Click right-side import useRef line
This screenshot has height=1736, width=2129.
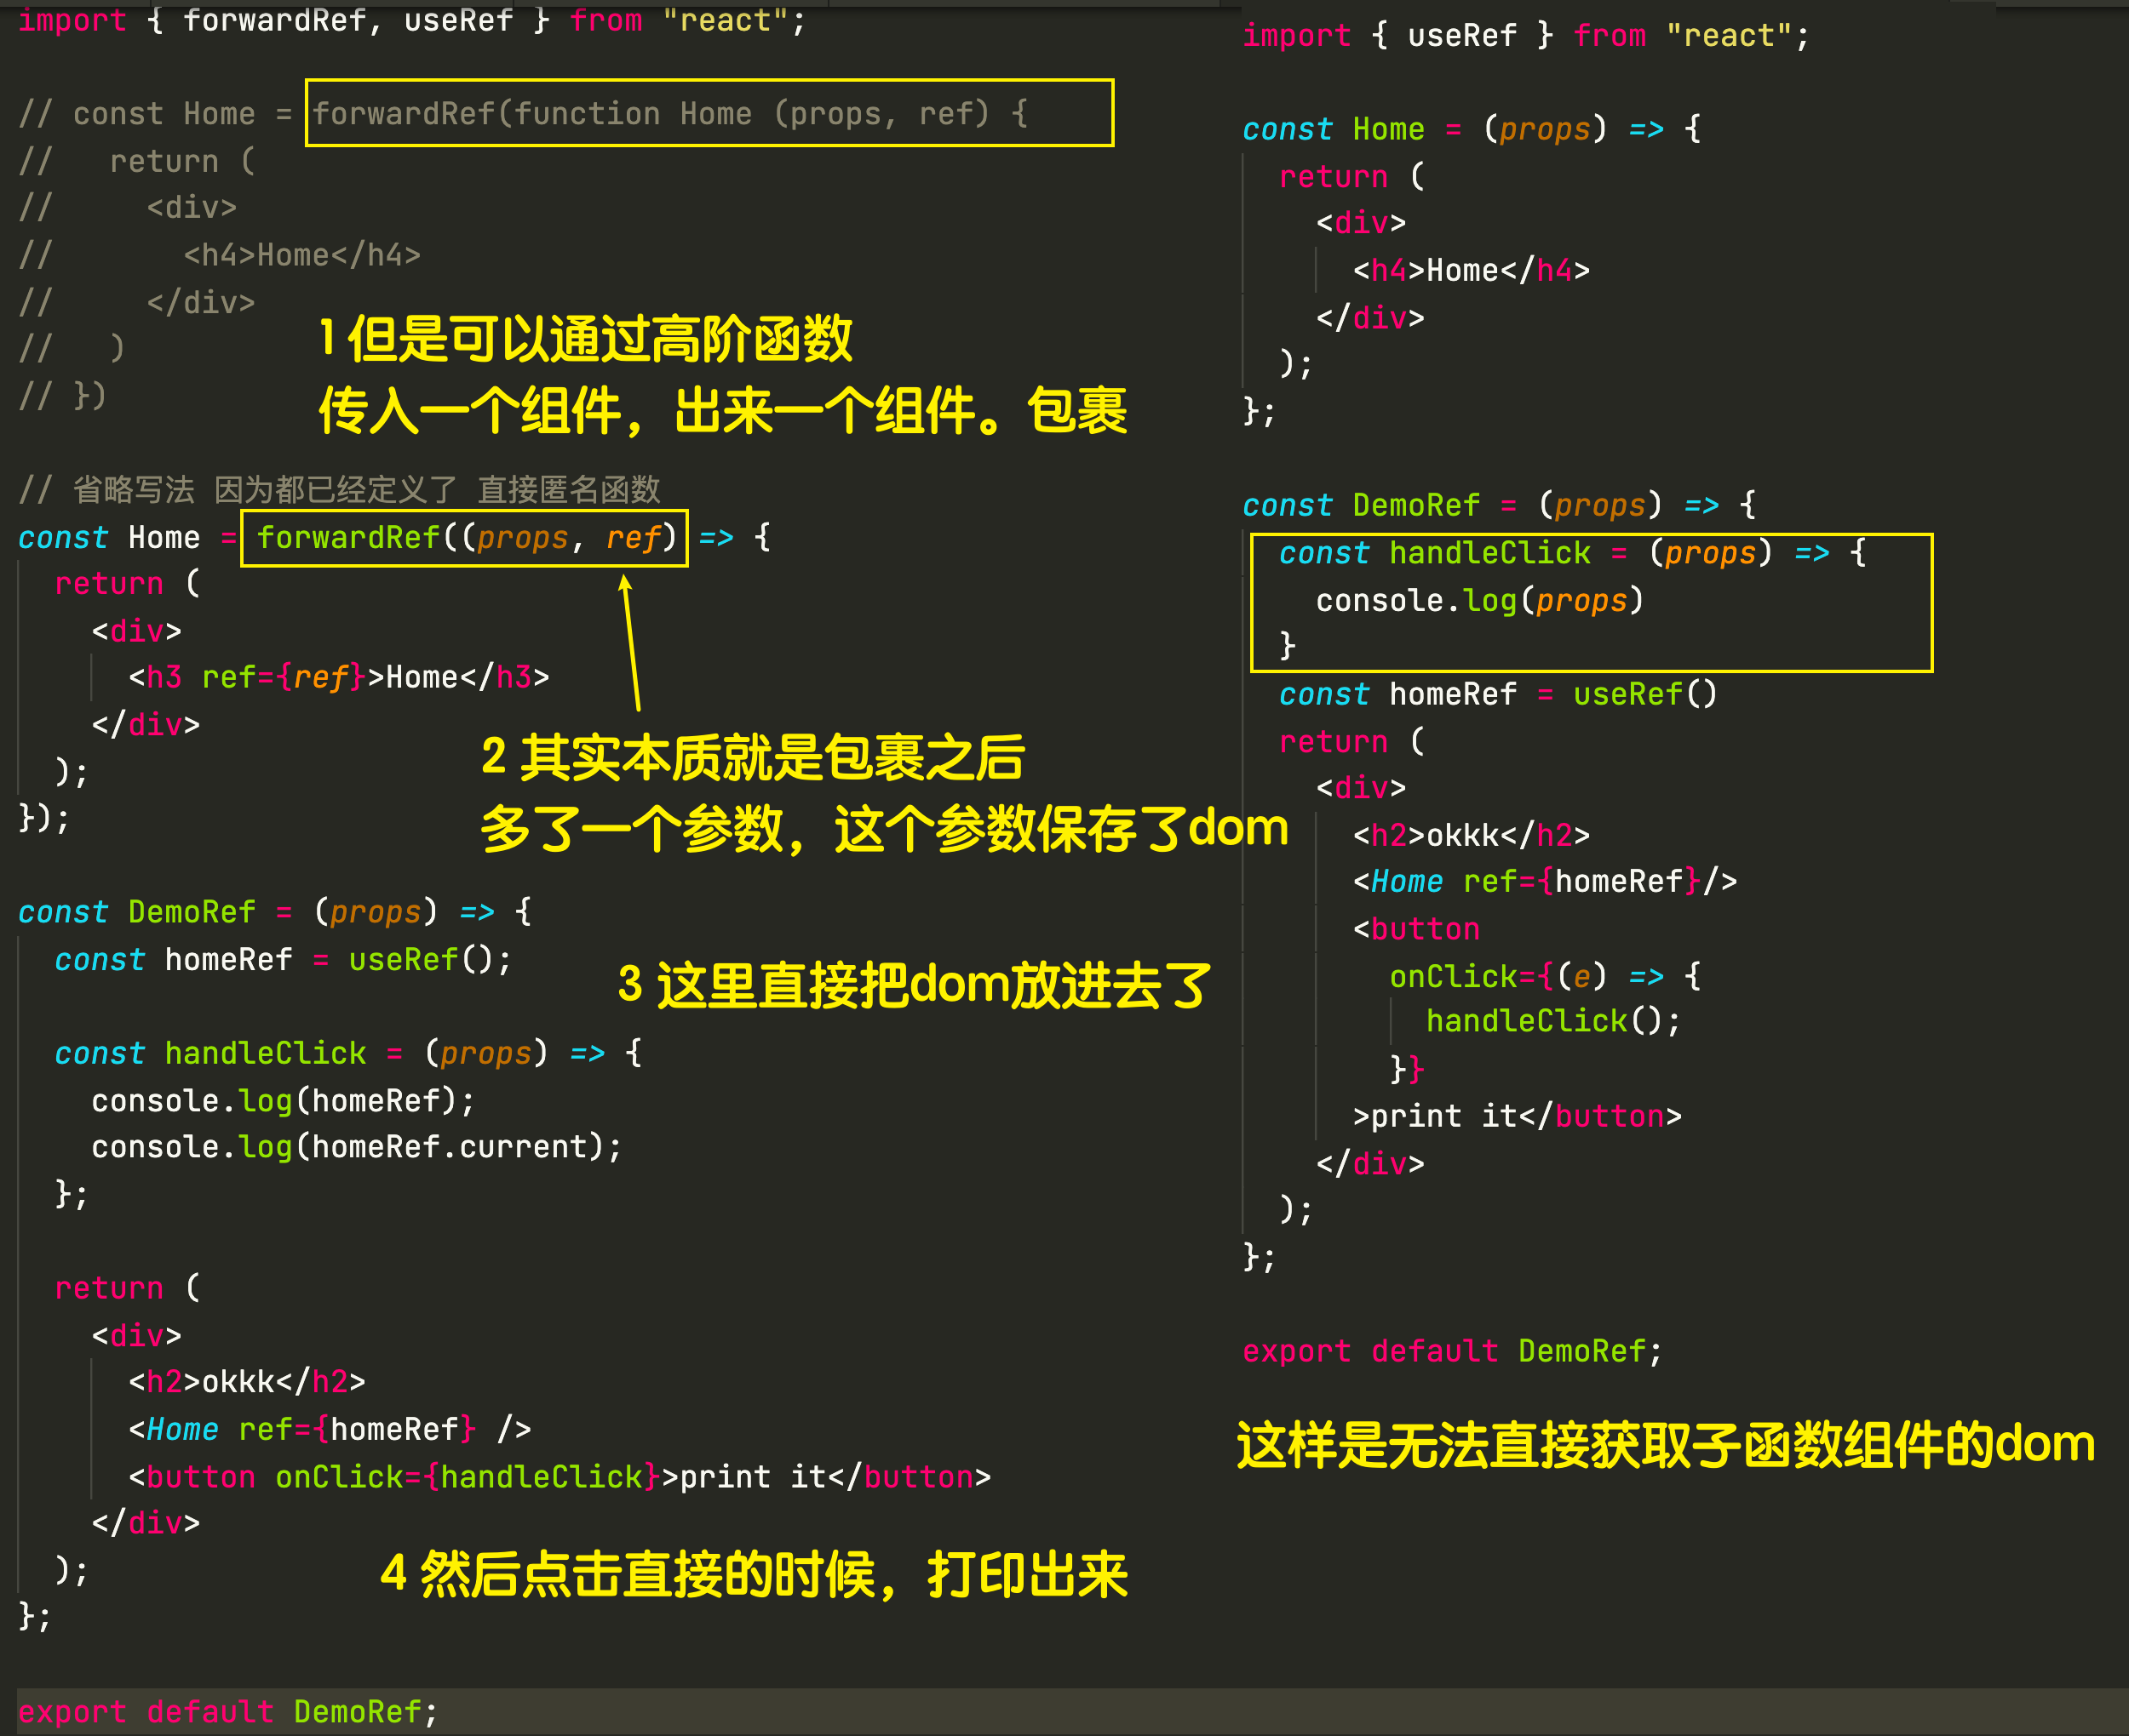[x=1524, y=36]
